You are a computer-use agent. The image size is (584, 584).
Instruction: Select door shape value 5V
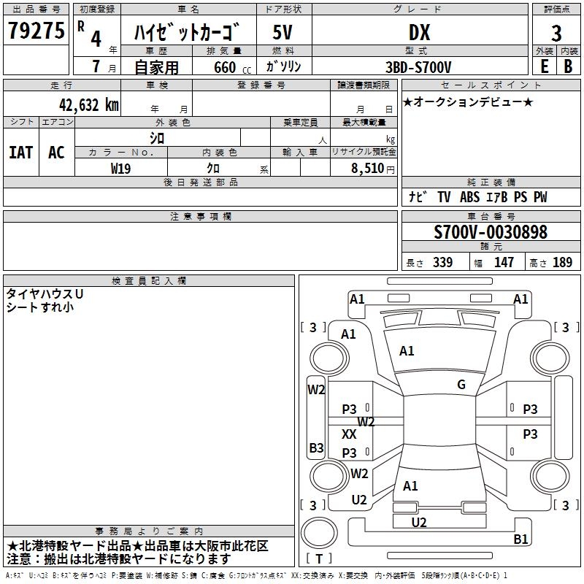283,32
